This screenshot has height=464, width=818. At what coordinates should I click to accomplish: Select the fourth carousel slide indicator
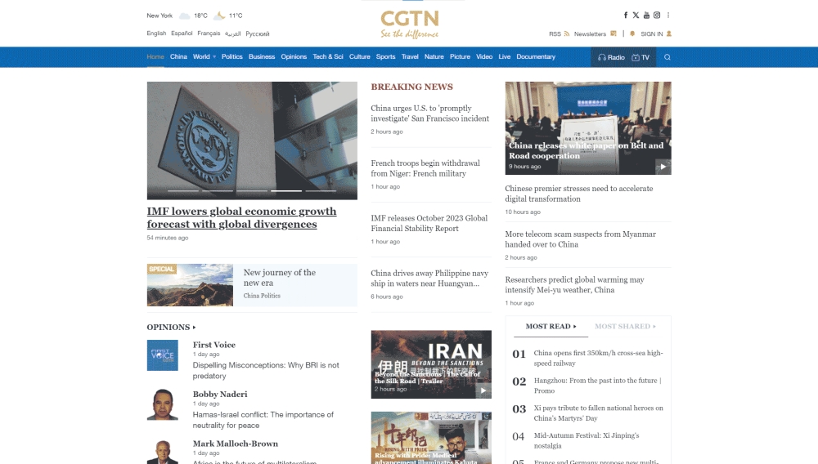285,191
